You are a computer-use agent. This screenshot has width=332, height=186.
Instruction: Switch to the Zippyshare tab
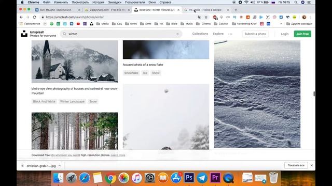(x=107, y=10)
